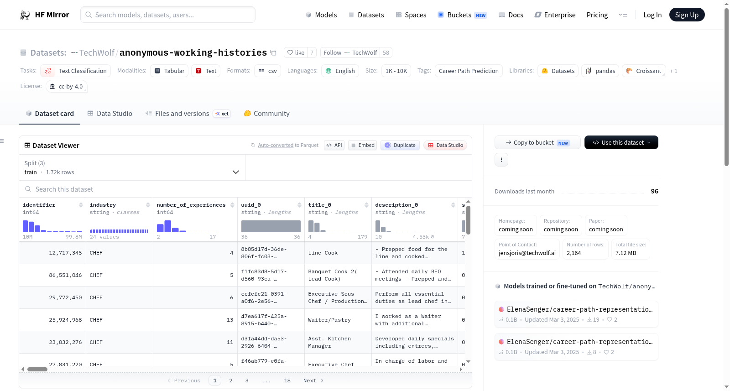The width and height of the screenshot is (730, 391).
Task: Go to Models in top navigation
Action: point(321,15)
